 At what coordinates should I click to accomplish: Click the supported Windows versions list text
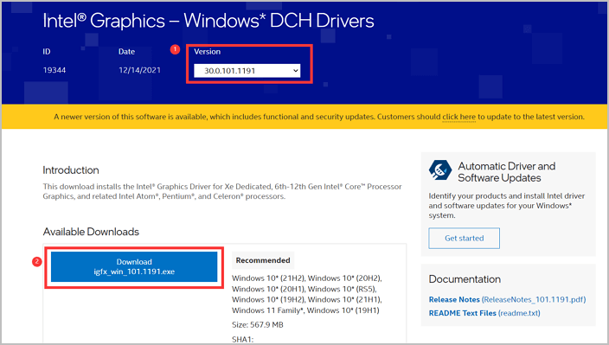click(x=307, y=294)
